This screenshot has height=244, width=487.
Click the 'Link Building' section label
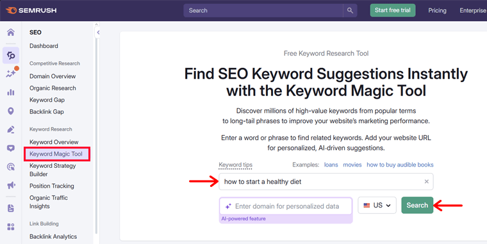44,224
